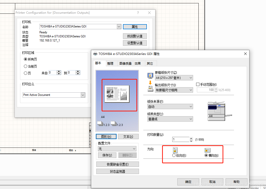The height and width of the screenshot is (189, 266).
Task: Click the 属性 properties button
Action: [x=135, y=27]
